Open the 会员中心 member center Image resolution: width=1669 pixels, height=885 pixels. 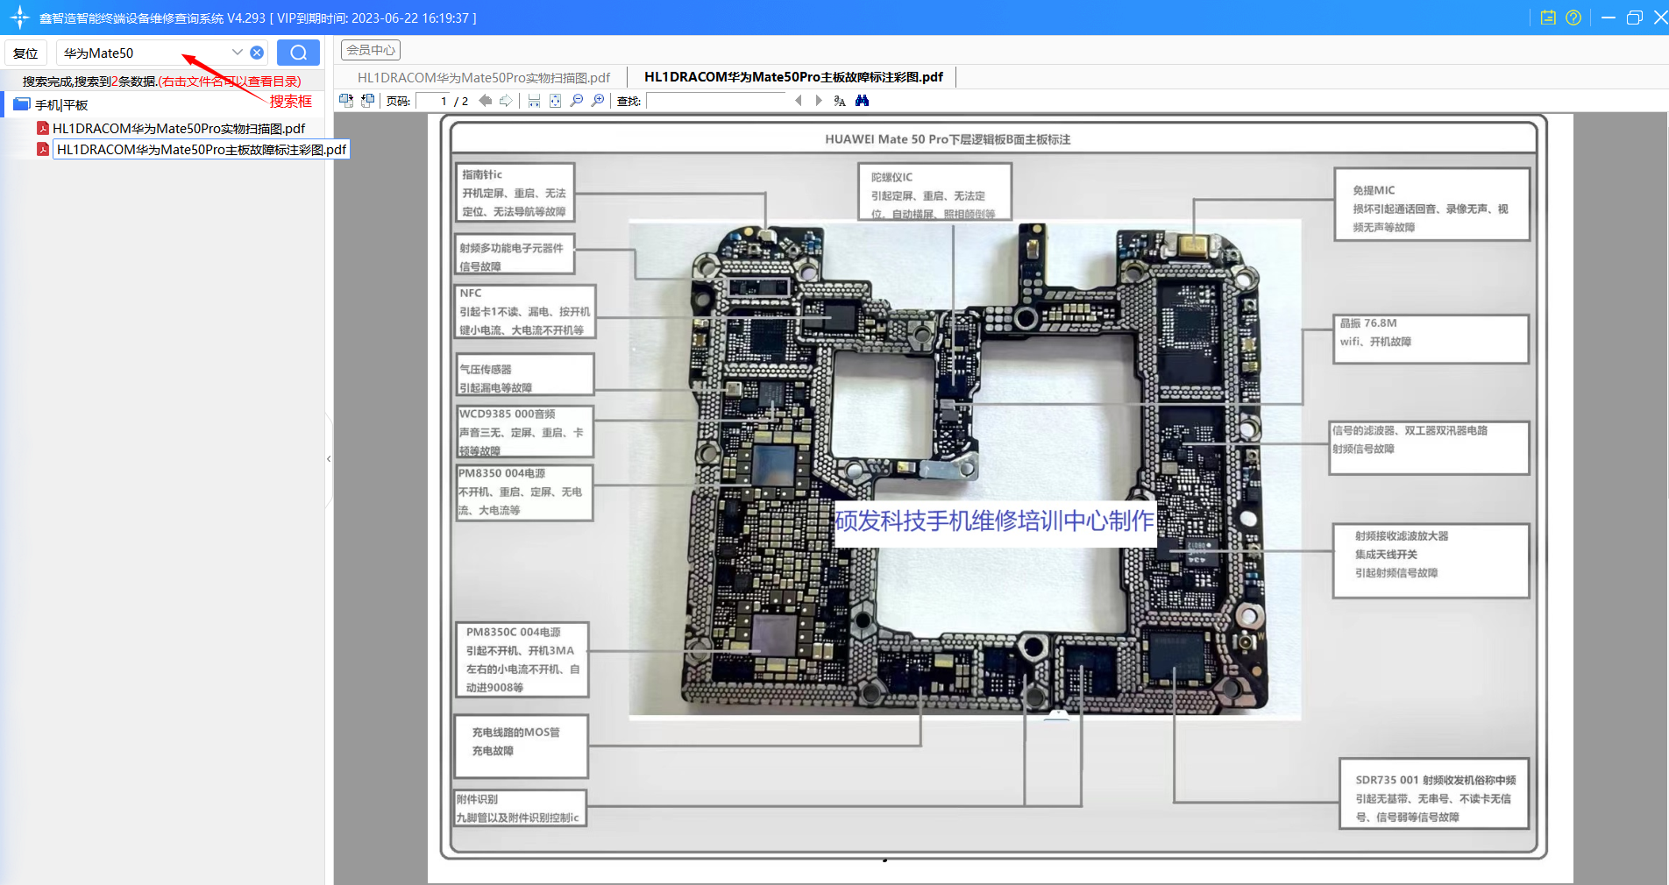click(371, 50)
